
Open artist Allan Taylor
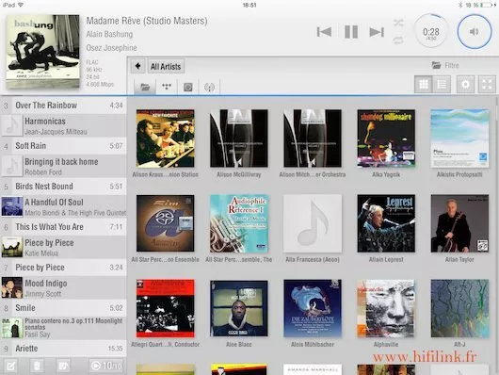point(459,223)
